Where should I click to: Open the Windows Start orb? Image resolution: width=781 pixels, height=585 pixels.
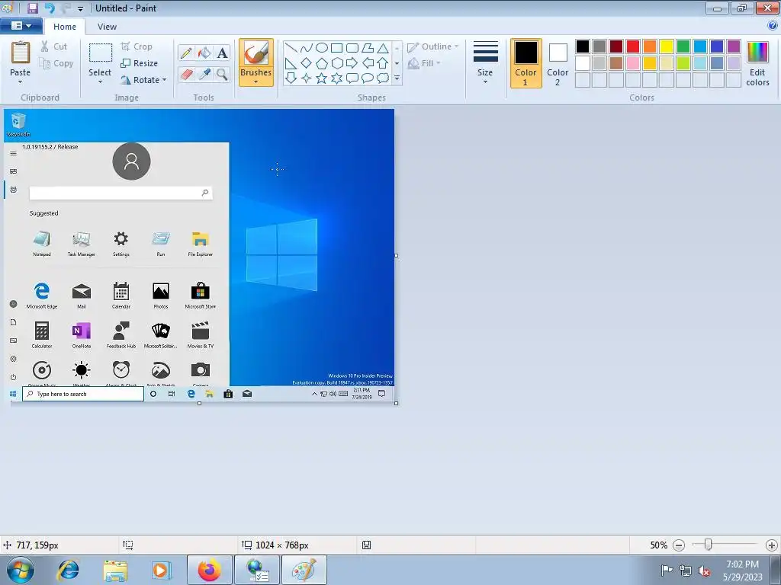[20, 570]
